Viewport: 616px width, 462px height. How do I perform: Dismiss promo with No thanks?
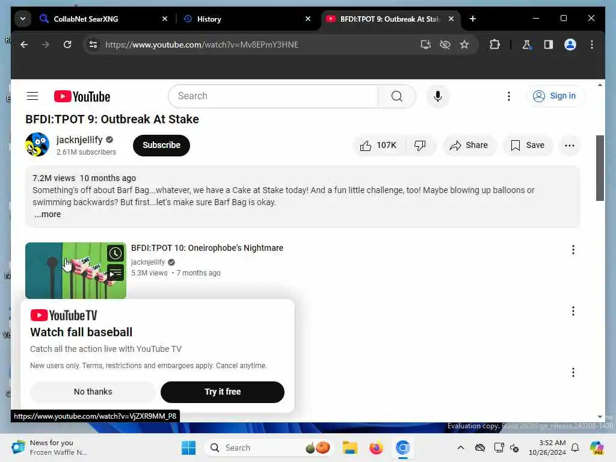(x=93, y=392)
